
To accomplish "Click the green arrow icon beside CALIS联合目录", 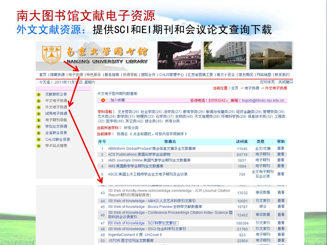I will [38, 139].
